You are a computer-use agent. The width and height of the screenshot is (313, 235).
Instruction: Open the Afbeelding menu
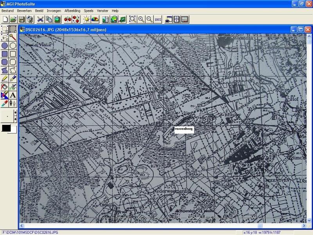(72, 11)
